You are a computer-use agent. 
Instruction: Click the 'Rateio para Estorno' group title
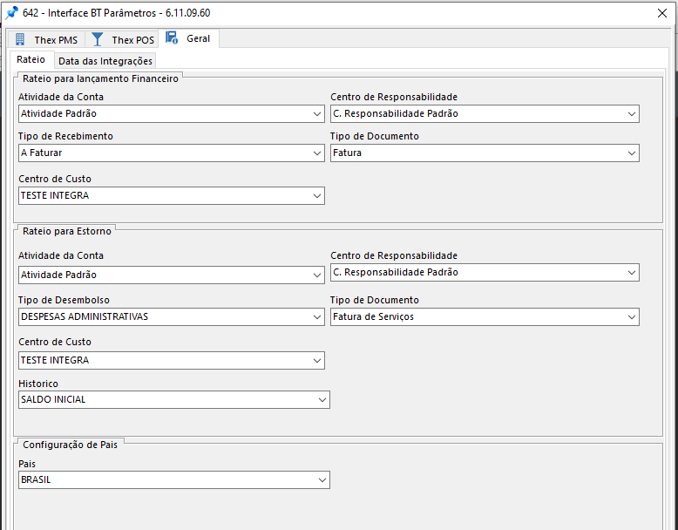pyautogui.click(x=67, y=232)
